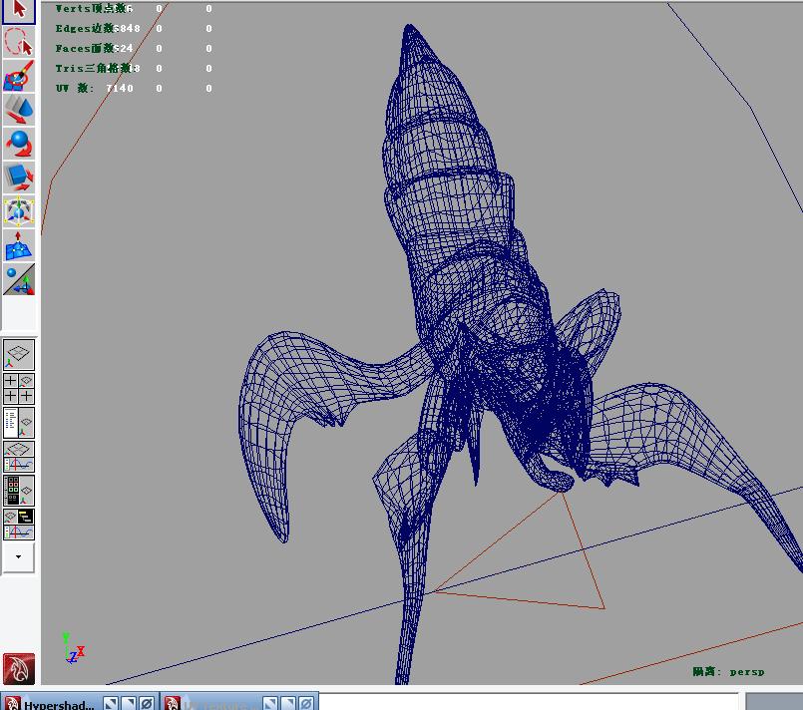
Task: Switch to four view layout
Action: [x=19, y=389]
